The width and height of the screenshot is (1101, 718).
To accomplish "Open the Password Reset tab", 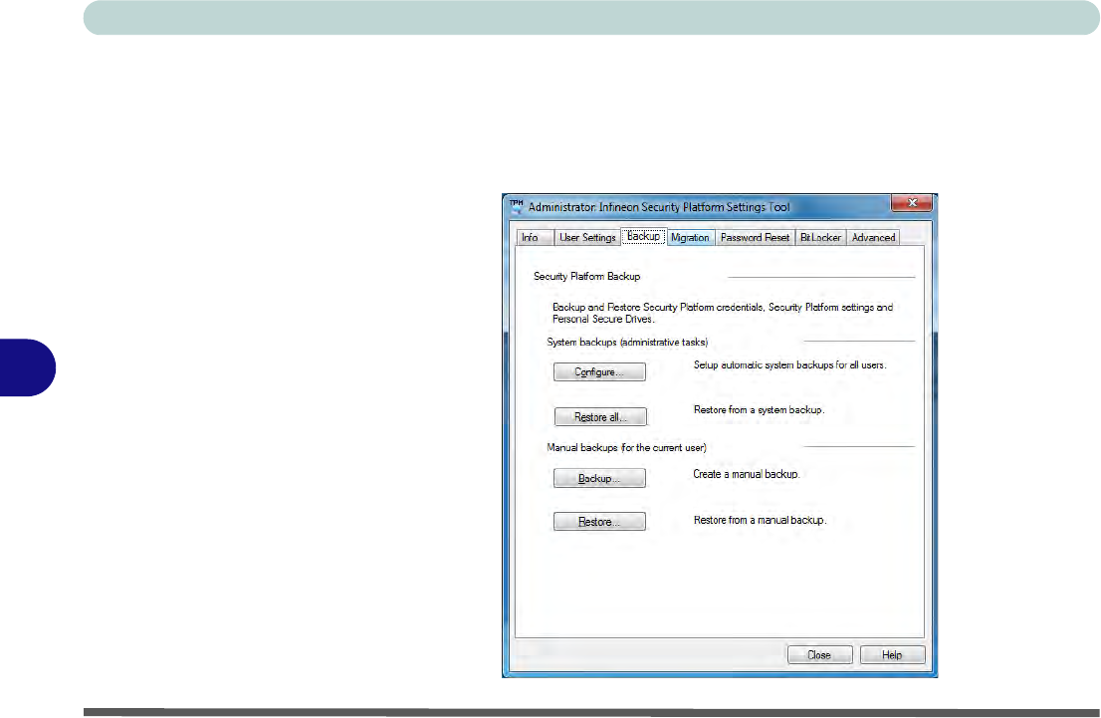I will (x=755, y=238).
